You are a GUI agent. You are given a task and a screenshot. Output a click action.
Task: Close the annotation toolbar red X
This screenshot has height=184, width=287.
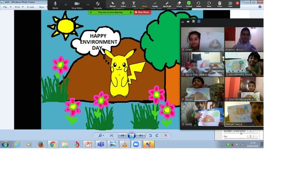tap(237, 3)
